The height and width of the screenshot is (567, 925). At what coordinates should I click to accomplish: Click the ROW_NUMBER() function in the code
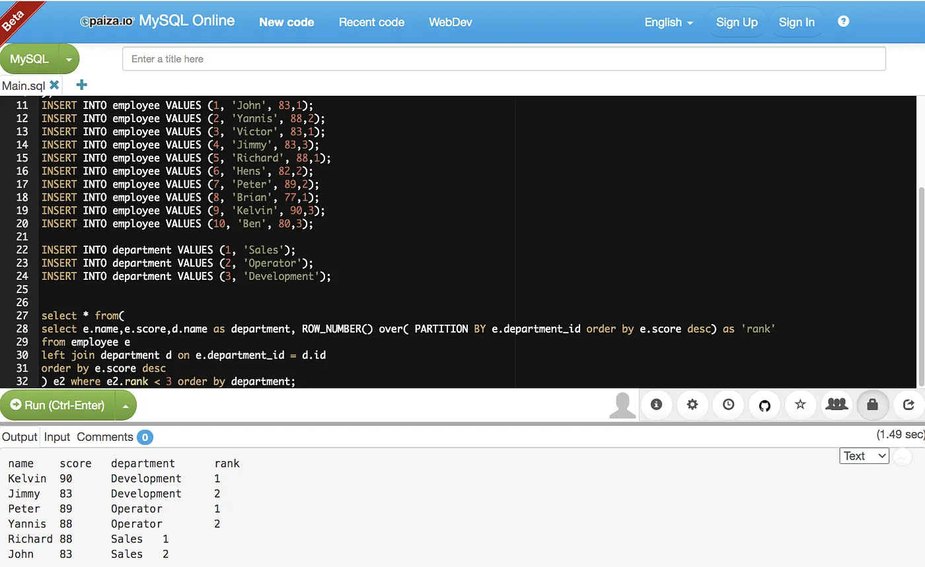pyautogui.click(x=338, y=328)
